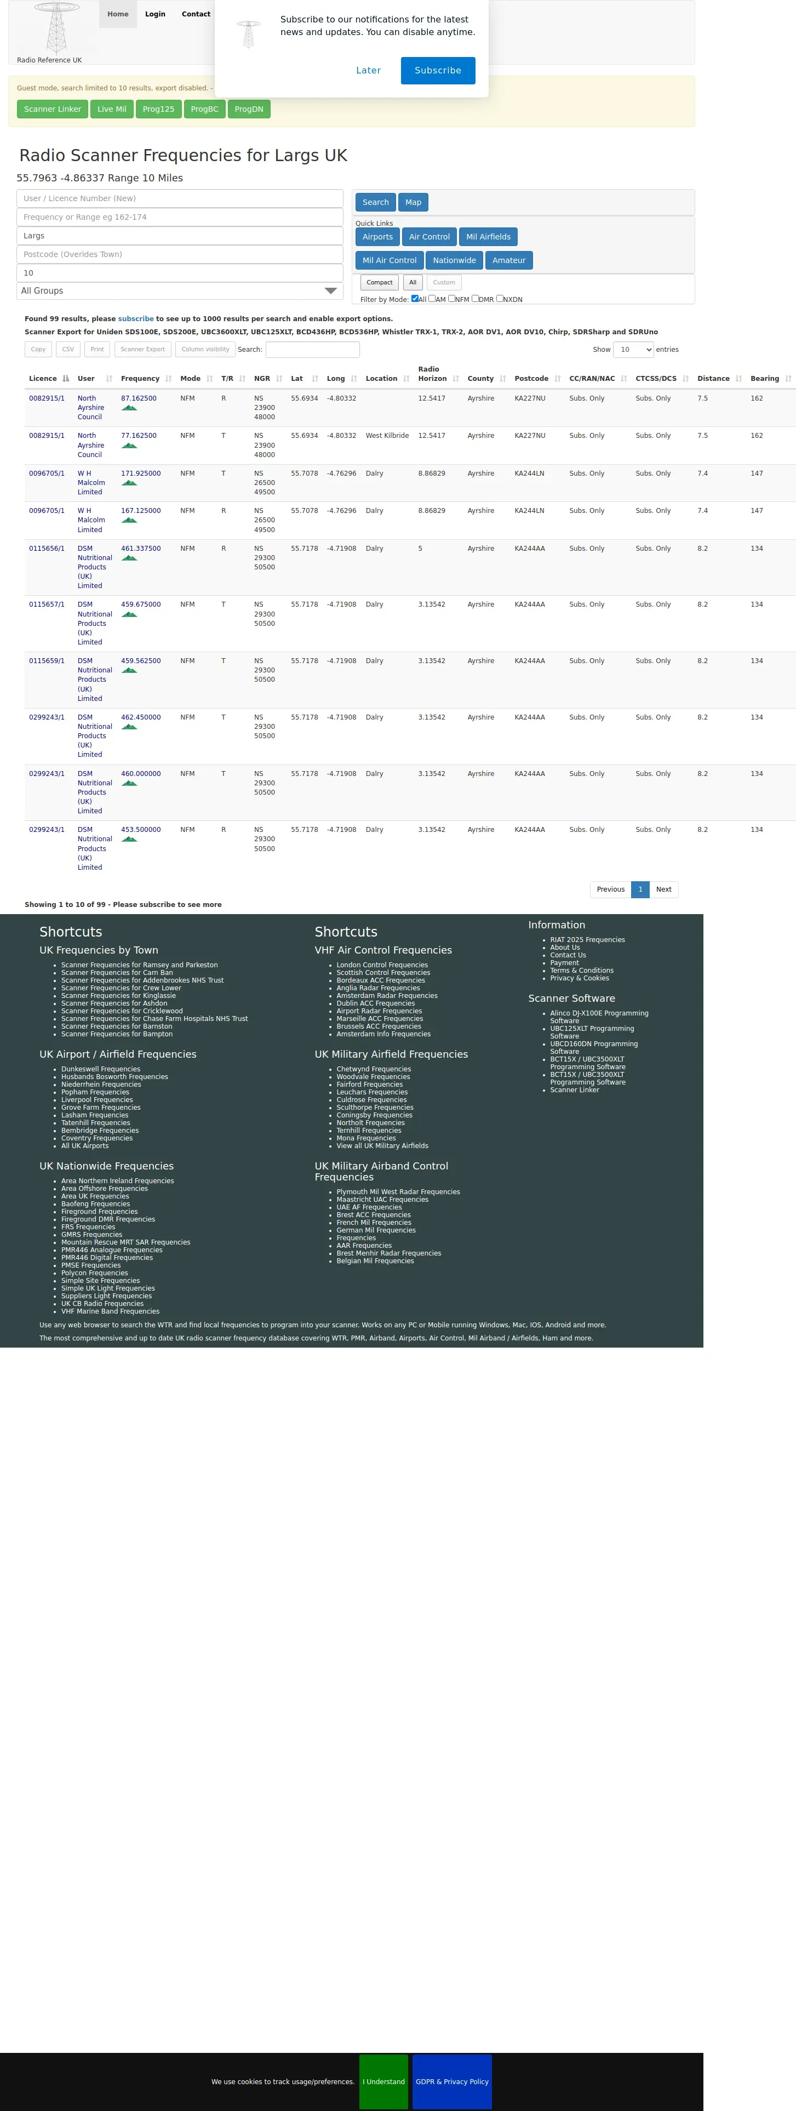This screenshot has height=2111, width=796.
Task: Click the Postcode input field
Action: coord(179,254)
